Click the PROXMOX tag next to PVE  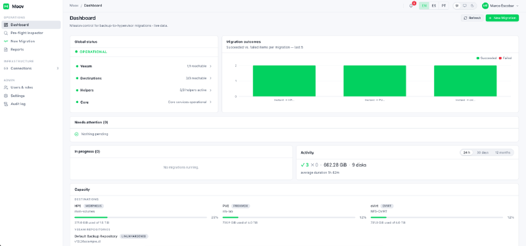pos(241,206)
